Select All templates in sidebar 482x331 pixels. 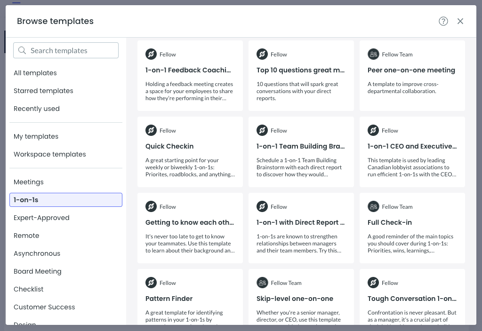pyautogui.click(x=35, y=73)
